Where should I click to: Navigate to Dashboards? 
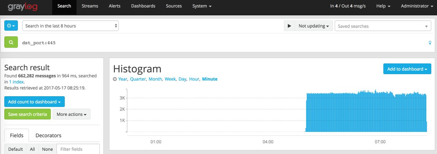click(143, 6)
